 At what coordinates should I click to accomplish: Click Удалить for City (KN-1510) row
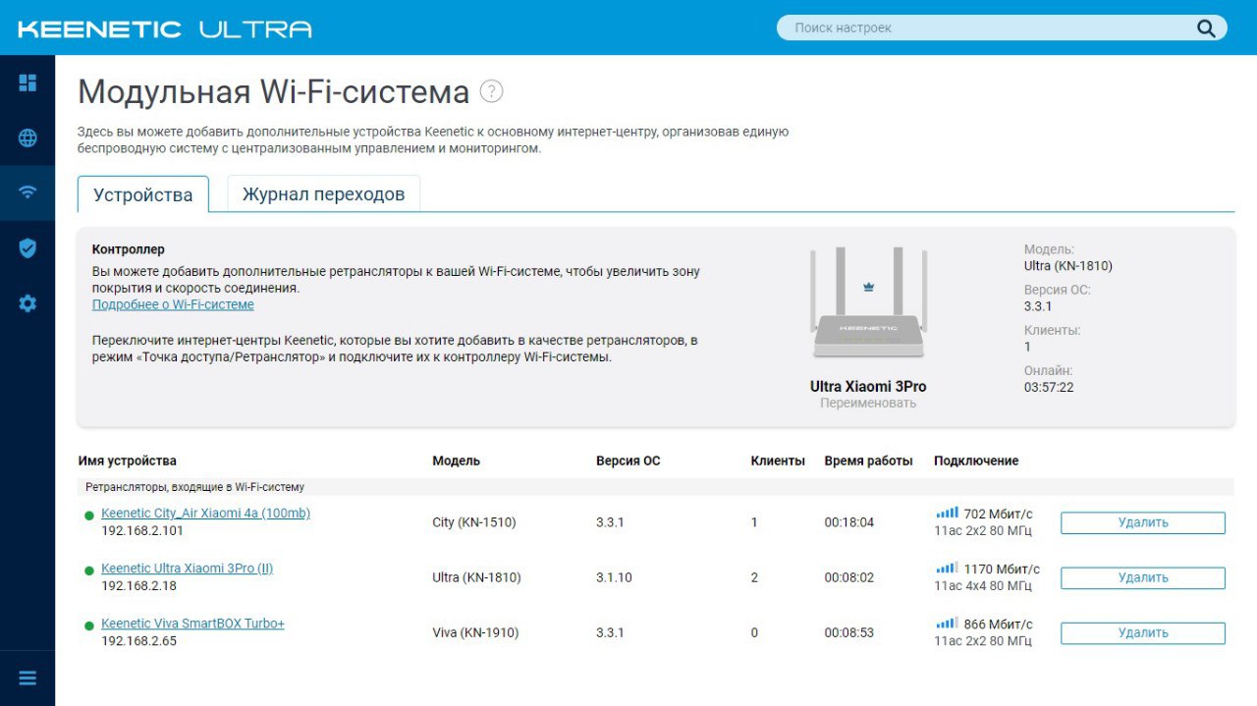point(1143,522)
